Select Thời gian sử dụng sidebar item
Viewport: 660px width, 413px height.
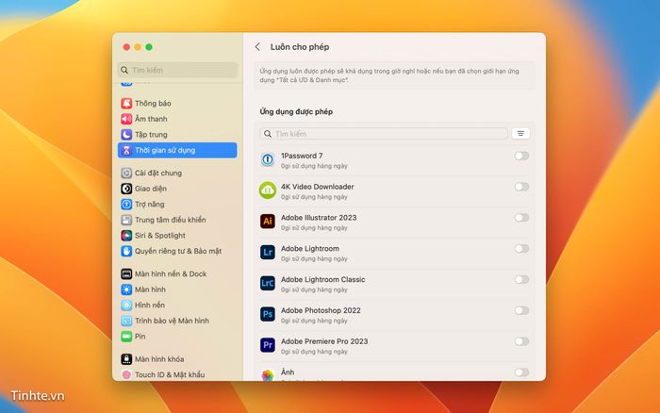point(177,150)
